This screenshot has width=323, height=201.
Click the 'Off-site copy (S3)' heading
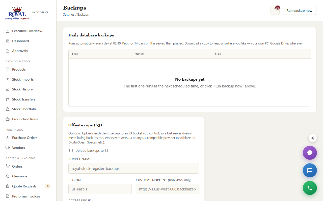(x=85, y=125)
